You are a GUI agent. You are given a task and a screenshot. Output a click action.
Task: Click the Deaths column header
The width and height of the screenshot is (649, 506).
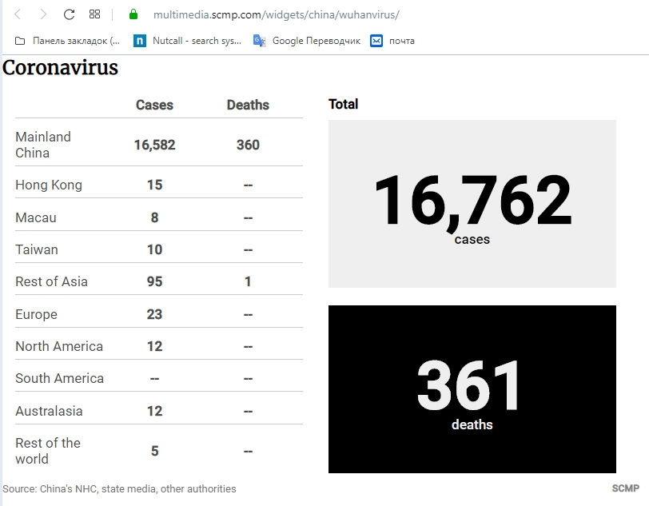pyautogui.click(x=248, y=106)
